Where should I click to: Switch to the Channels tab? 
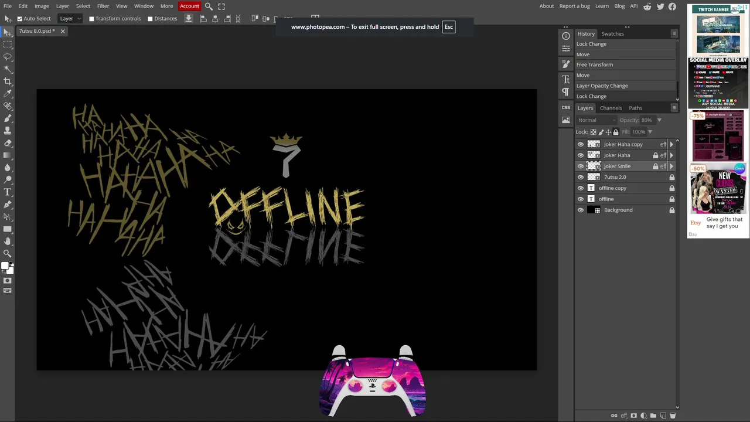(611, 108)
